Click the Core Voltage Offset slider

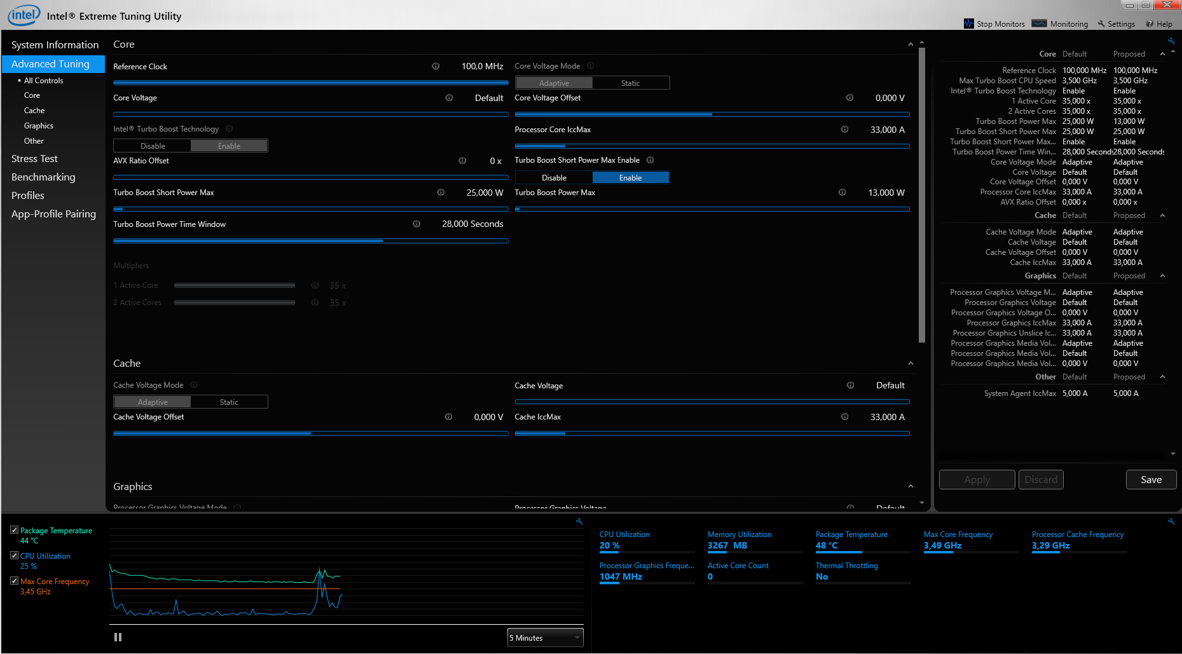tap(712, 114)
